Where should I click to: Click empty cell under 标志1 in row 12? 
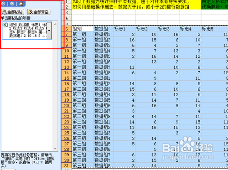(x=124, y=62)
